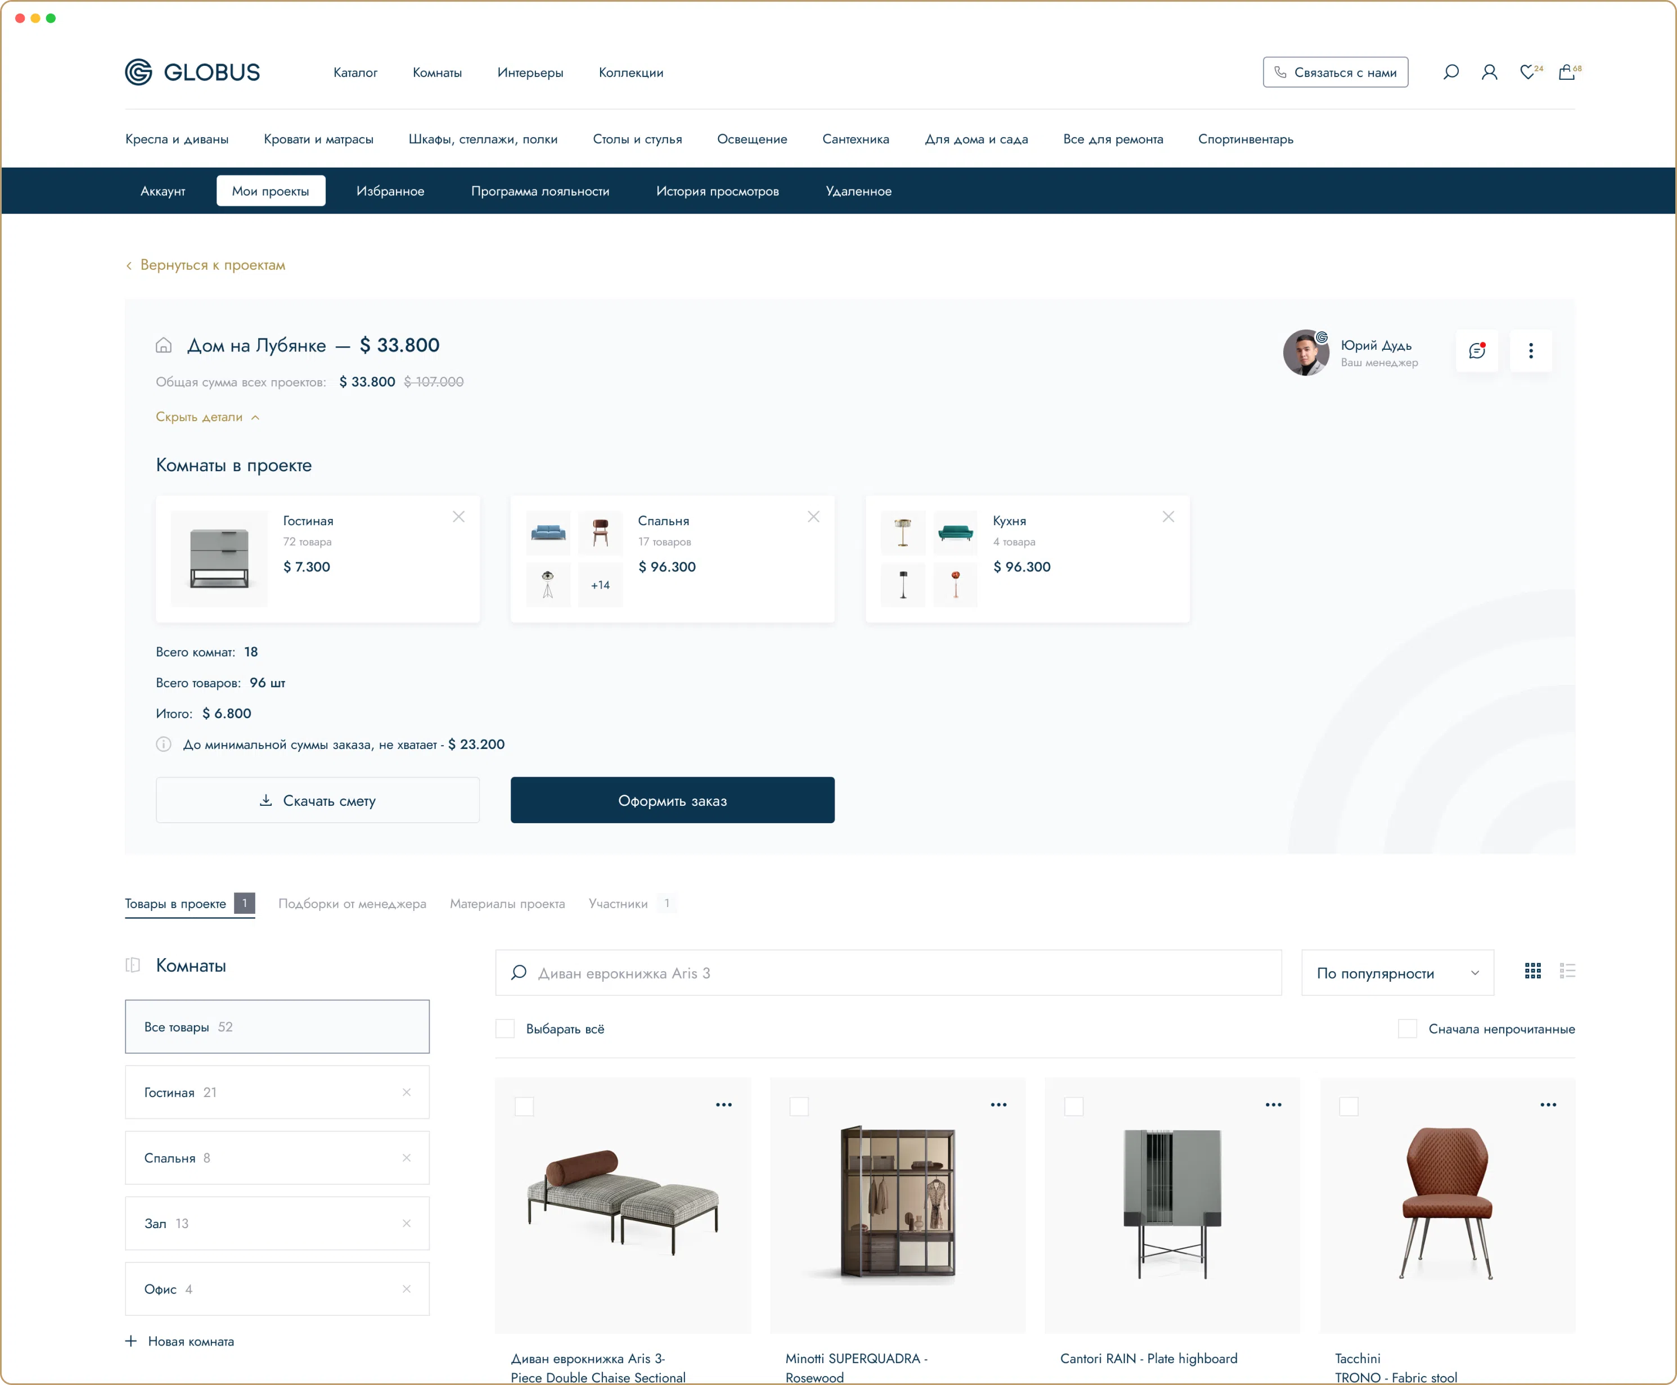Viewport: 1677px width, 1385px height.
Task: Select the checkbox on the Aris 3 sofa card
Action: pos(526,1107)
